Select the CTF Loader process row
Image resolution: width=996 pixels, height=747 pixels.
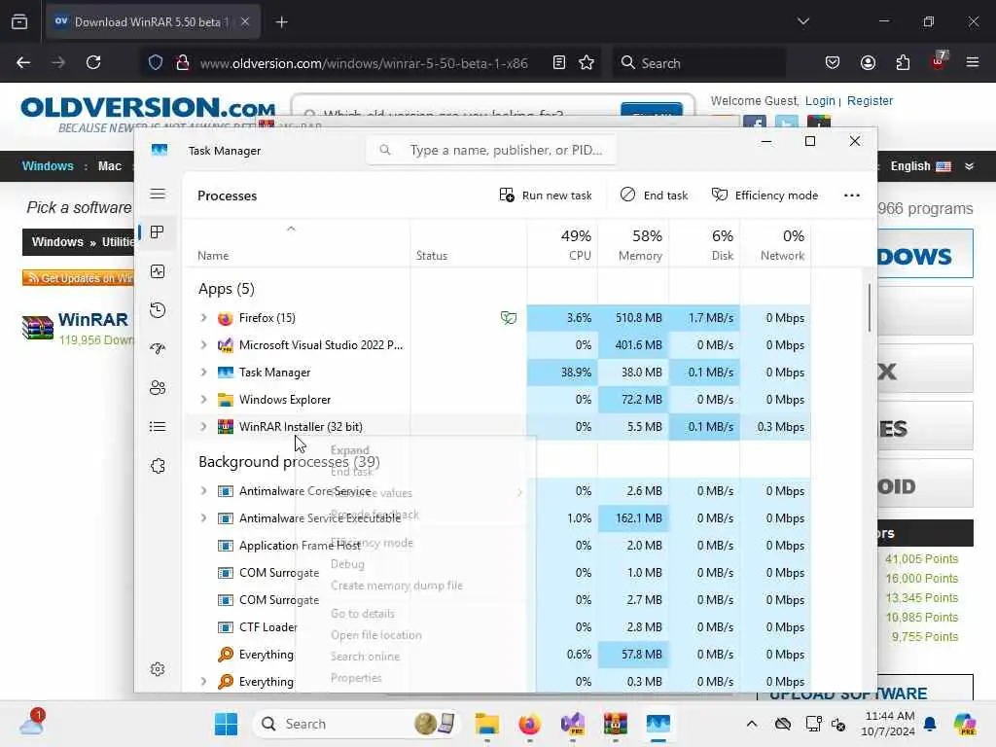[497, 627]
